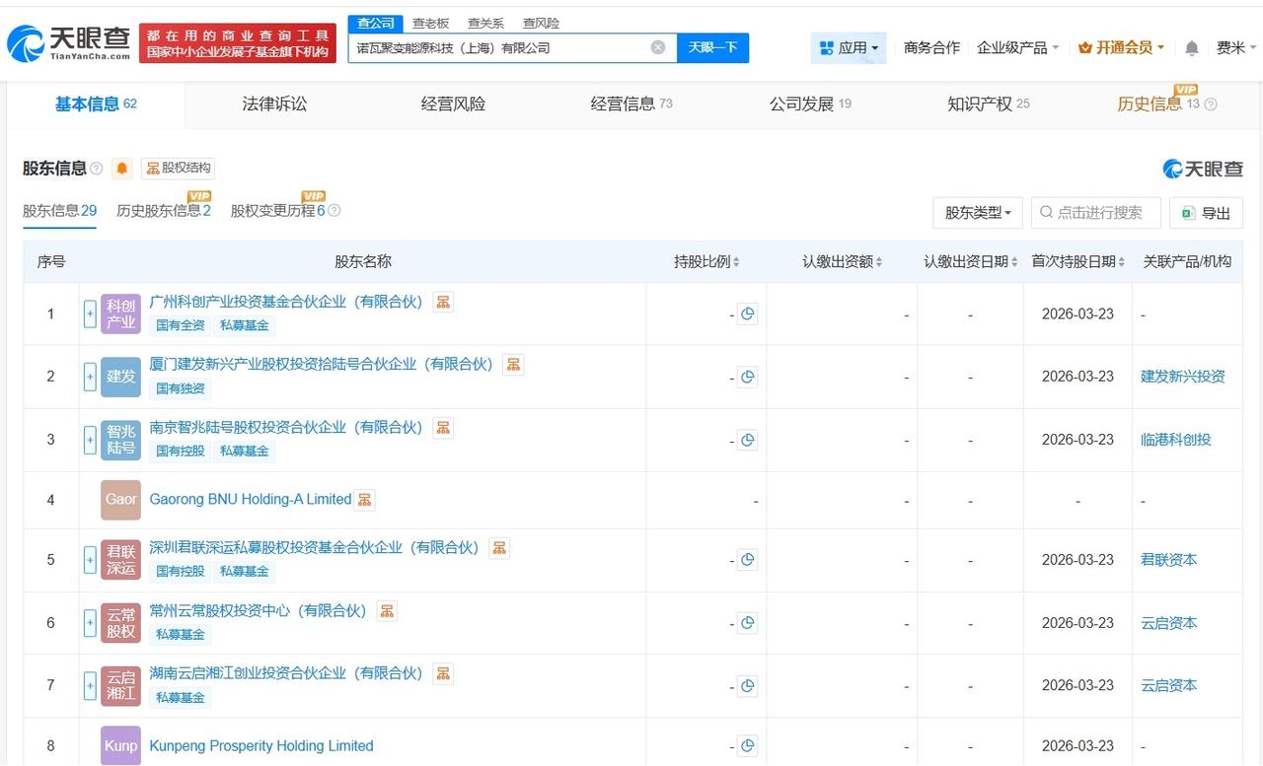The image size is (1263, 766).
Task: Open the 开通会员 membership dropdown
Action: click(1122, 47)
